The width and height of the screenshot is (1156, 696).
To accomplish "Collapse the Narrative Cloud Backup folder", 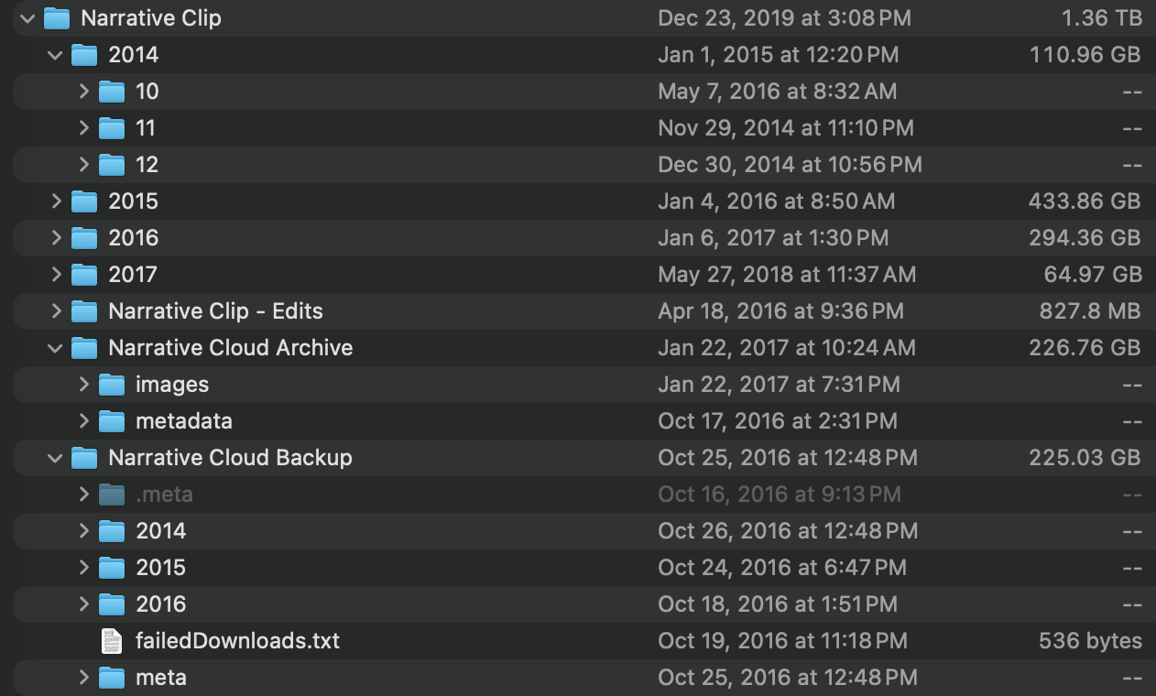I will (x=54, y=457).
